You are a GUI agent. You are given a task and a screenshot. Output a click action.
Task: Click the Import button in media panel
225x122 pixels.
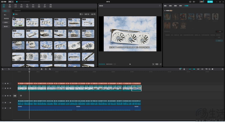pyautogui.click(x=16, y=14)
